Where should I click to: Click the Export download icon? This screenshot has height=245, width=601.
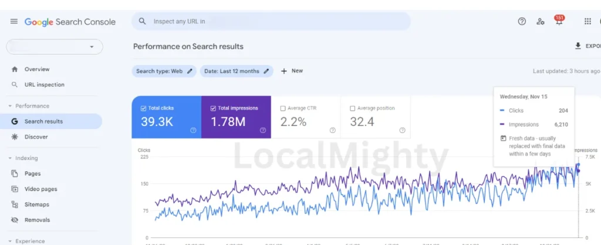pos(578,46)
